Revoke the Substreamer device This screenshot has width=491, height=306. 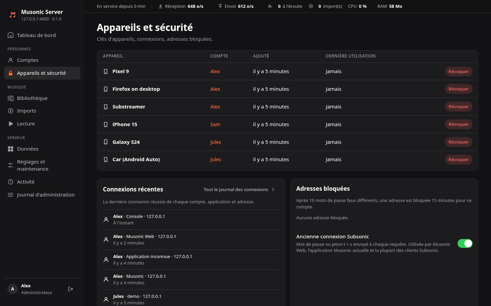[459, 107]
